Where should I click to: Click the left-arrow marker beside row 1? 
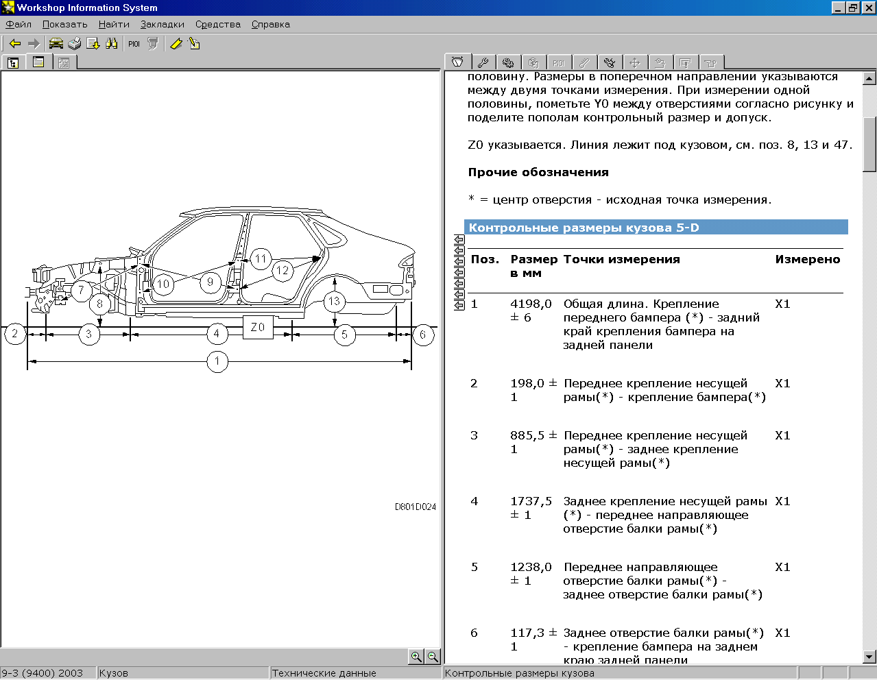tap(459, 305)
